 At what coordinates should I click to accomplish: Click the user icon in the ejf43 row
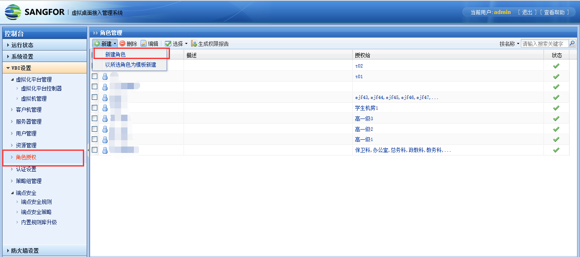(105, 97)
